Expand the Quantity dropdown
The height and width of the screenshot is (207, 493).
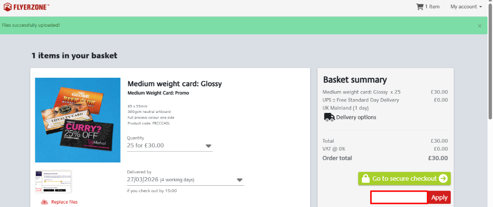coord(208,146)
